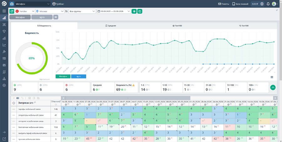Open База знаний link
Image resolution: width=282 pixels, height=142 pixels.
[240, 4]
